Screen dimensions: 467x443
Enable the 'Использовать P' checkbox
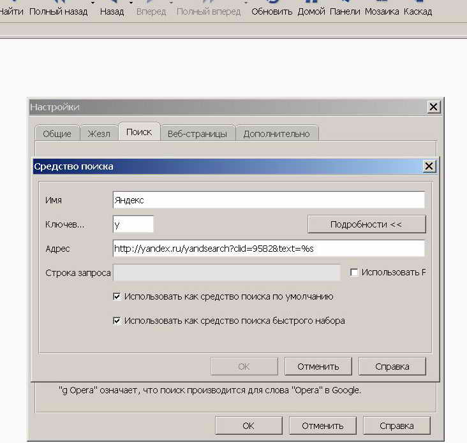354,272
